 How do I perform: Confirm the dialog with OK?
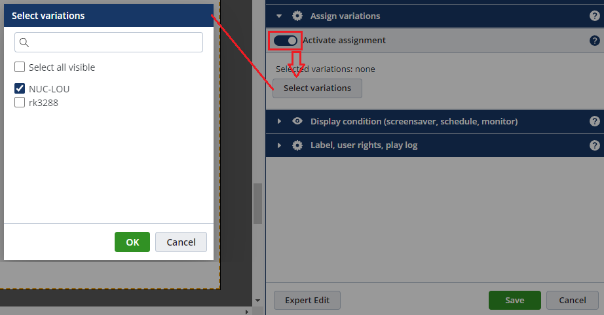pos(132,242)
